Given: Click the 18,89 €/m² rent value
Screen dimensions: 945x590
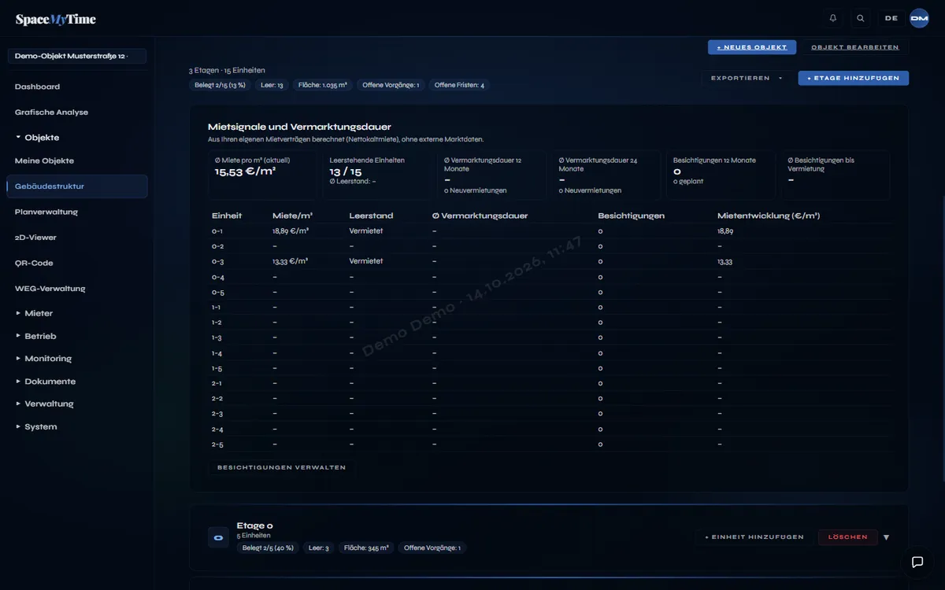Looking at the screenshot, I should tap(290, 231).
